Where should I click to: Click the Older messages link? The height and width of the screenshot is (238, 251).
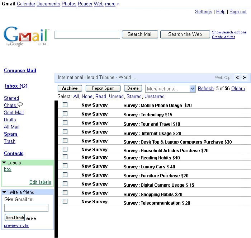pos(238,88)
